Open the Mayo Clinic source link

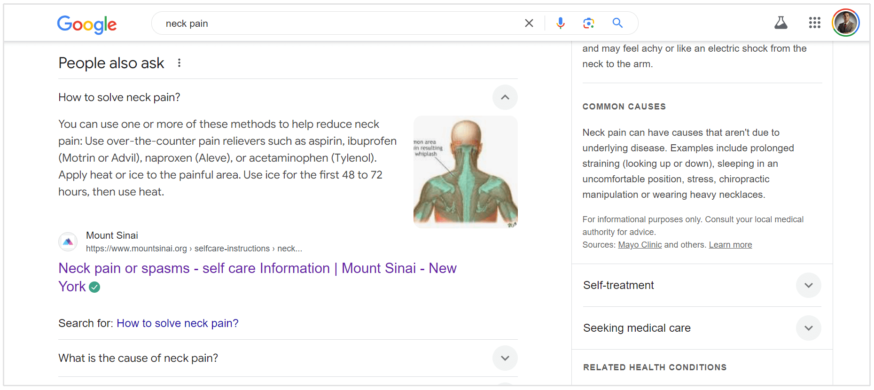click(640, 245)
